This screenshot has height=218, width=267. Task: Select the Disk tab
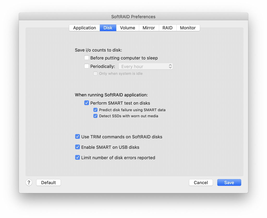[108, 28]
